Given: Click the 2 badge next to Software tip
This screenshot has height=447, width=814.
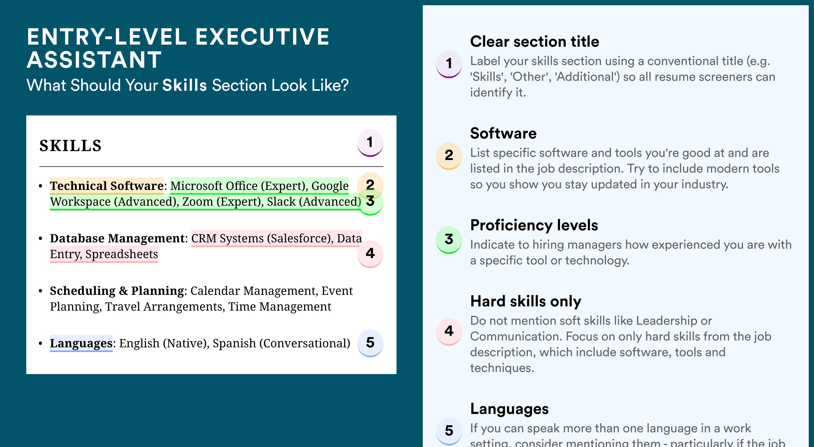Looking at the screenshot, I should (x=449, y=156).
